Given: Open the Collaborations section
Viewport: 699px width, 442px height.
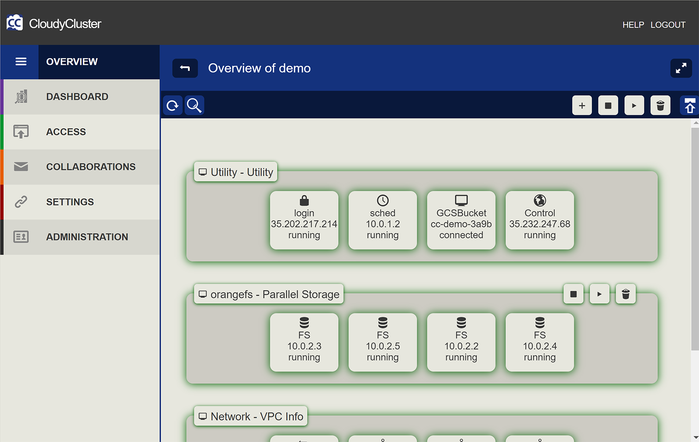Looking at the screenshot, I should (80, 167).
